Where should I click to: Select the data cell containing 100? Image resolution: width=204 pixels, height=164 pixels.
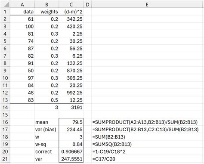coord(22,26)
